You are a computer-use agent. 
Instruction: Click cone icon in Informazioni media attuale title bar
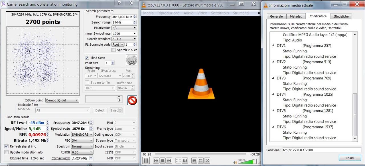266,5
